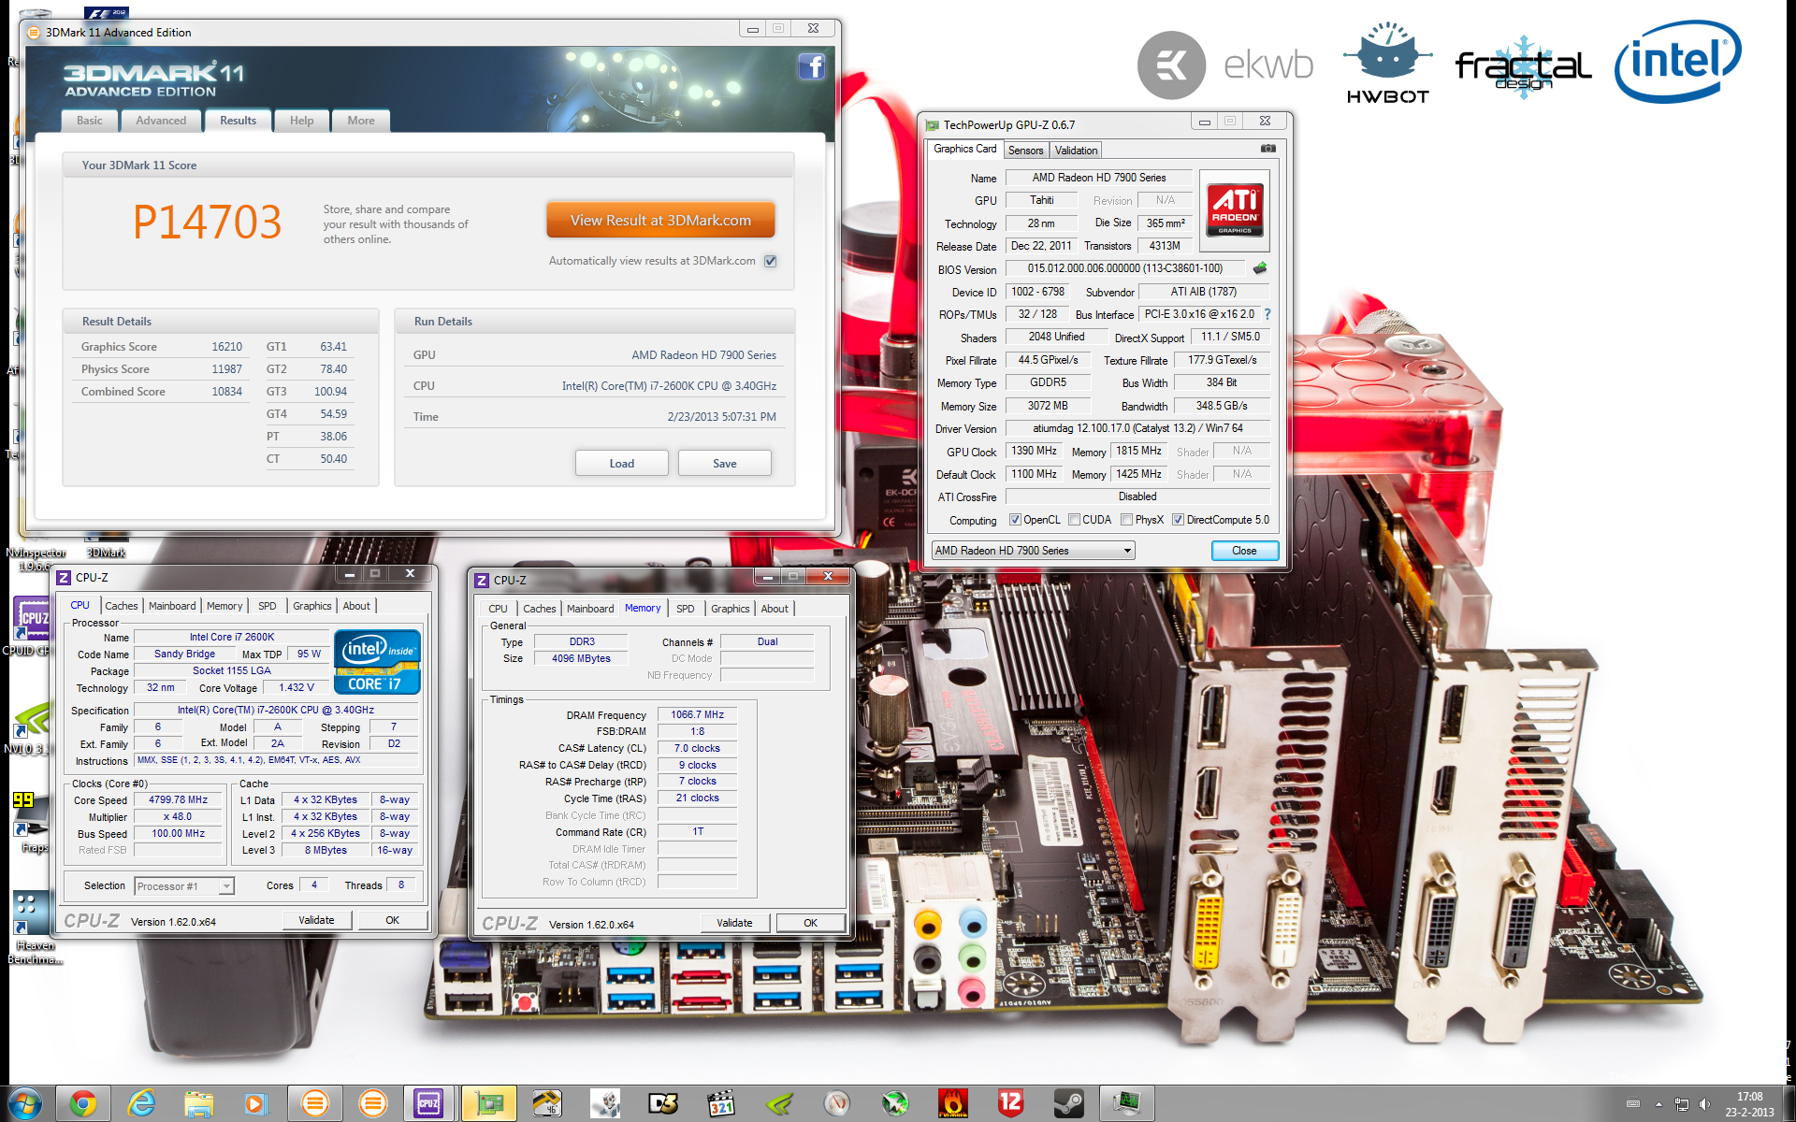Switch to the Sensors tab in GPU-Z
This screenshot has width=1796, height=1122.
(1026, 151)
